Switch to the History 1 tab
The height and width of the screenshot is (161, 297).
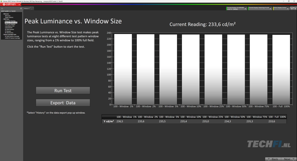click(27, 9)
